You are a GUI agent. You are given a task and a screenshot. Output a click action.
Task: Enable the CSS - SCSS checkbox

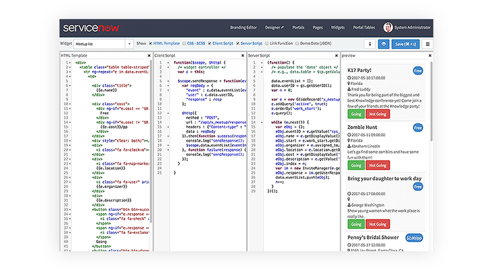tap(184, 44)
